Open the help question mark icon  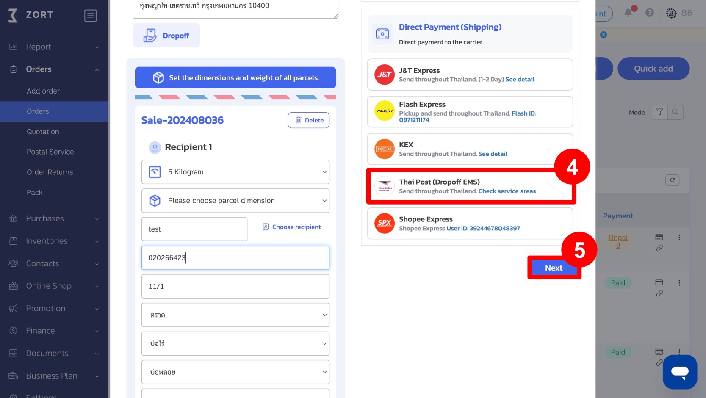tap(649, 13)
